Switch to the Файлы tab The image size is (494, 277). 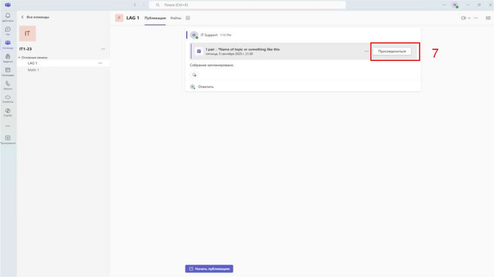click(x=176, y=18)
